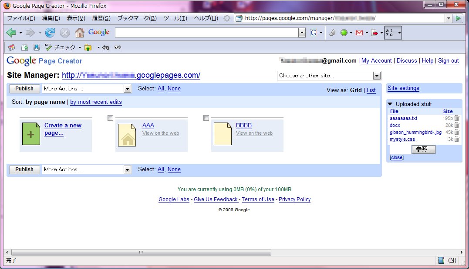The width and height of the screenshot is (469, 269).
Task: Open the チェック dropdown arrow
Action: pos(80,47)
